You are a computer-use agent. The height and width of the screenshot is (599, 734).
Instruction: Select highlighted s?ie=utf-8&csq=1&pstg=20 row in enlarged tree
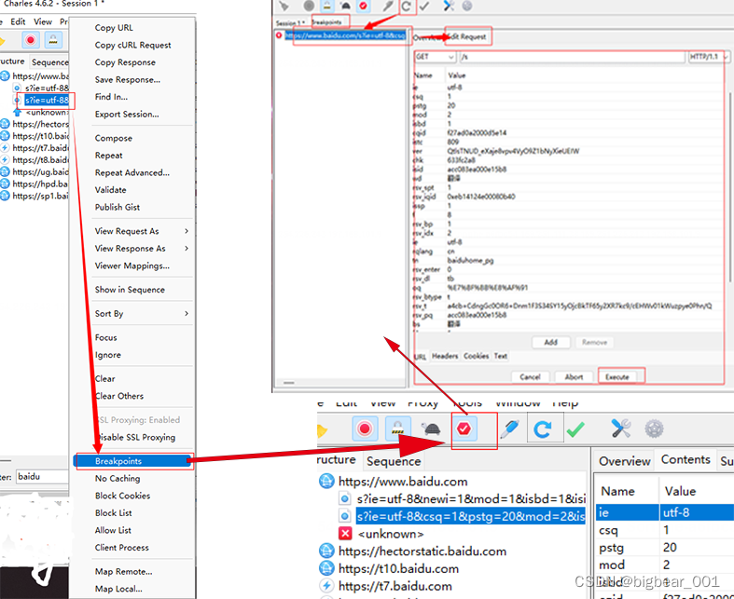470,516
